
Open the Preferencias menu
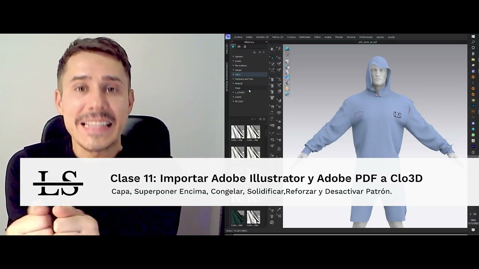point(366,37)
